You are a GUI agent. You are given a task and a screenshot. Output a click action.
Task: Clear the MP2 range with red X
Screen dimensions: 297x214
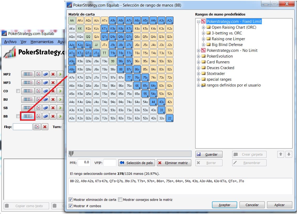53,74
